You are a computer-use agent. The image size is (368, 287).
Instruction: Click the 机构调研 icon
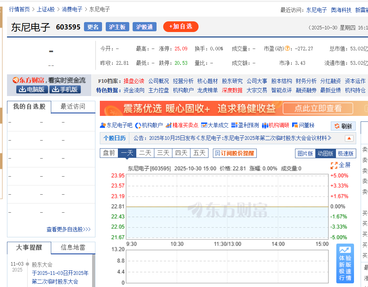[x=265, y=125]
